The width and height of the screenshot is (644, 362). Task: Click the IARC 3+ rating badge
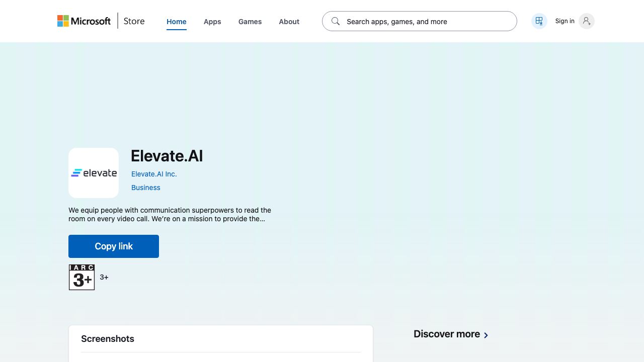pos(82,278)
